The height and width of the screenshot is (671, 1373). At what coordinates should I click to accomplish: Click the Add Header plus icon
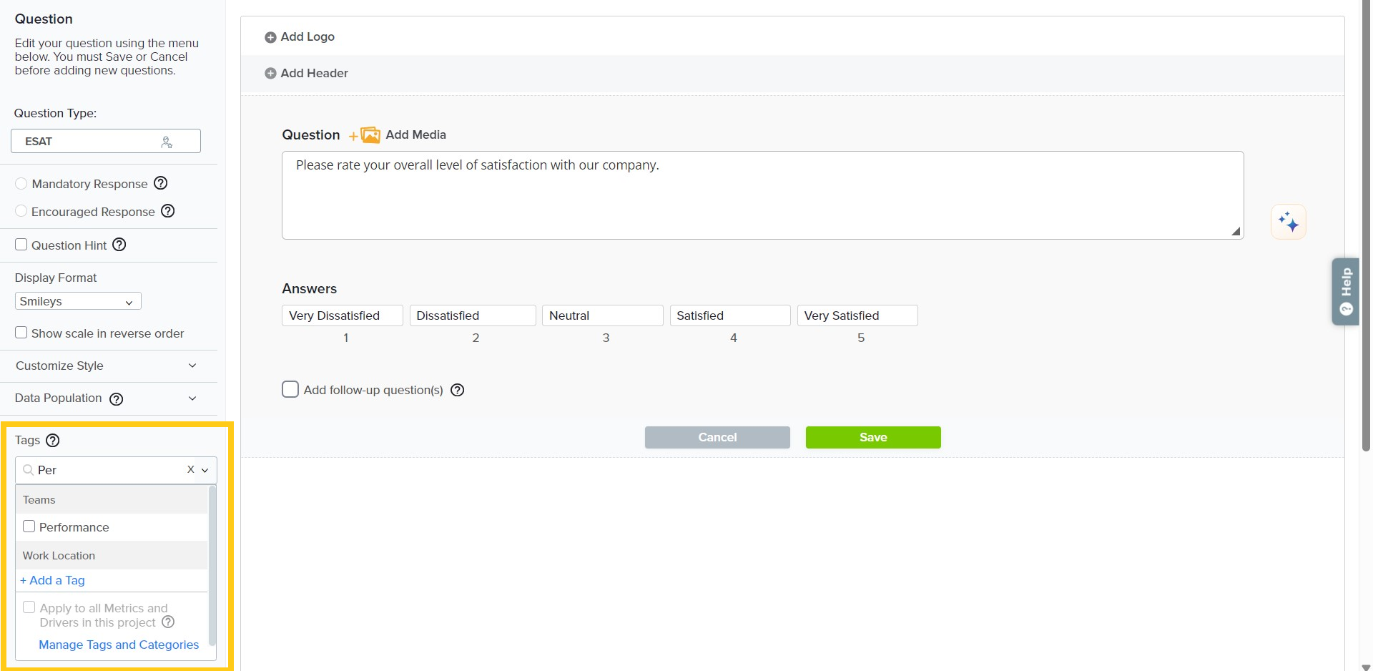click(270, 74)
